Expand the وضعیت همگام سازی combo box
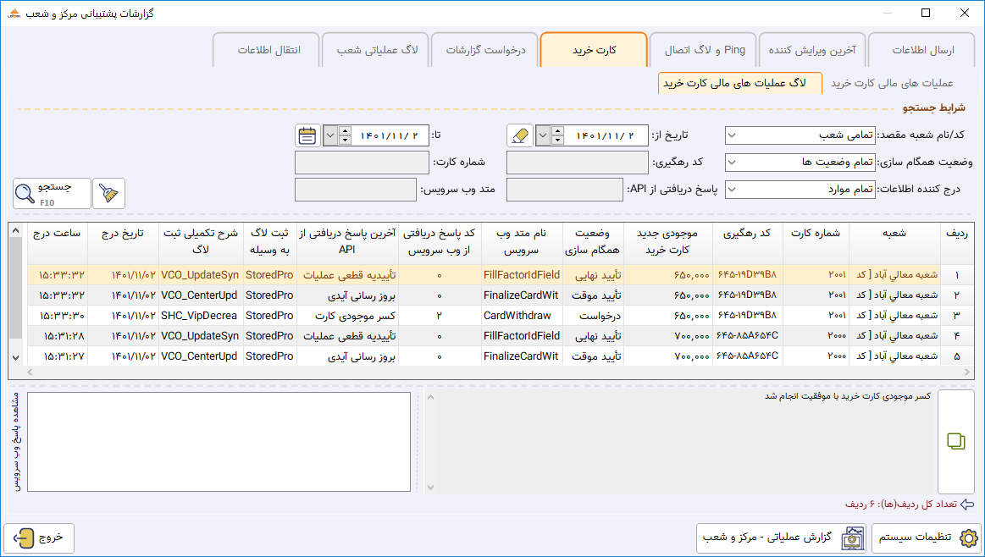The height and width of the screenshot is (557, 985). click(x=732, y=162)
